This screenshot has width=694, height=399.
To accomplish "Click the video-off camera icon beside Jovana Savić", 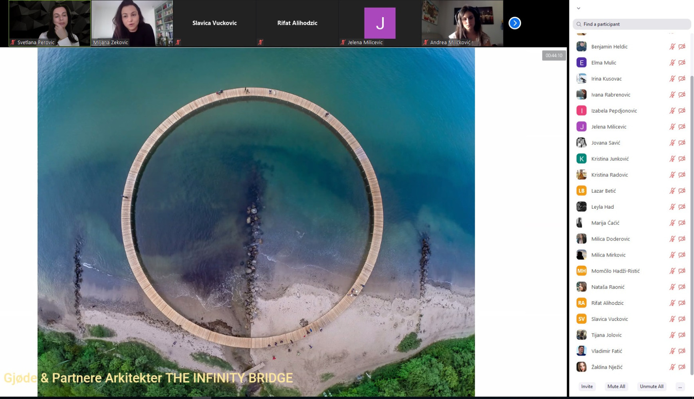I will (x=682, y=143).
